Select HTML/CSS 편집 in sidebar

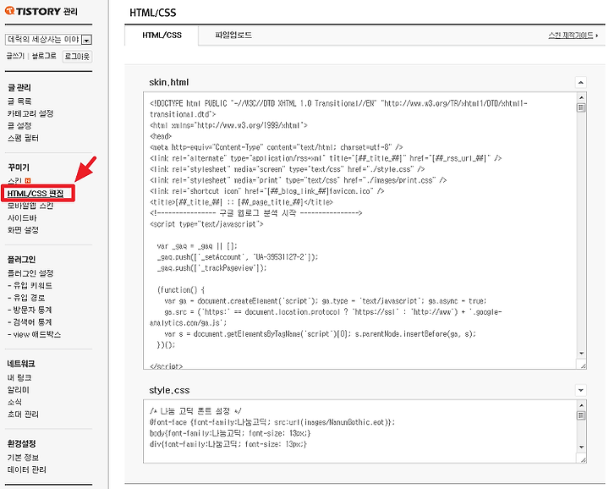pyautogui.click(x=36, y=194)
